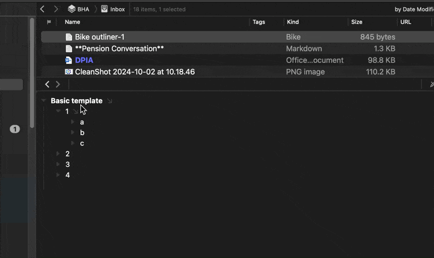
Task: Sort by the flag column header
Action: pyautogui.click(x=49, y=22)
